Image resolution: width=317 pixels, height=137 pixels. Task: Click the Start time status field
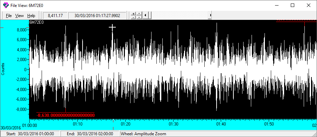30,134
